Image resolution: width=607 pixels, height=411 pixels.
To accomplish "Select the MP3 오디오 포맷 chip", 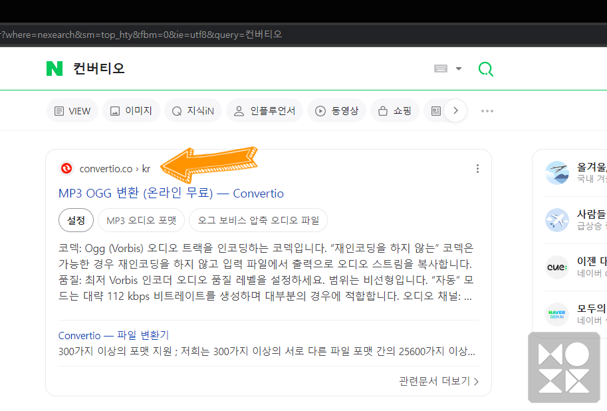I will pos(142,220).
